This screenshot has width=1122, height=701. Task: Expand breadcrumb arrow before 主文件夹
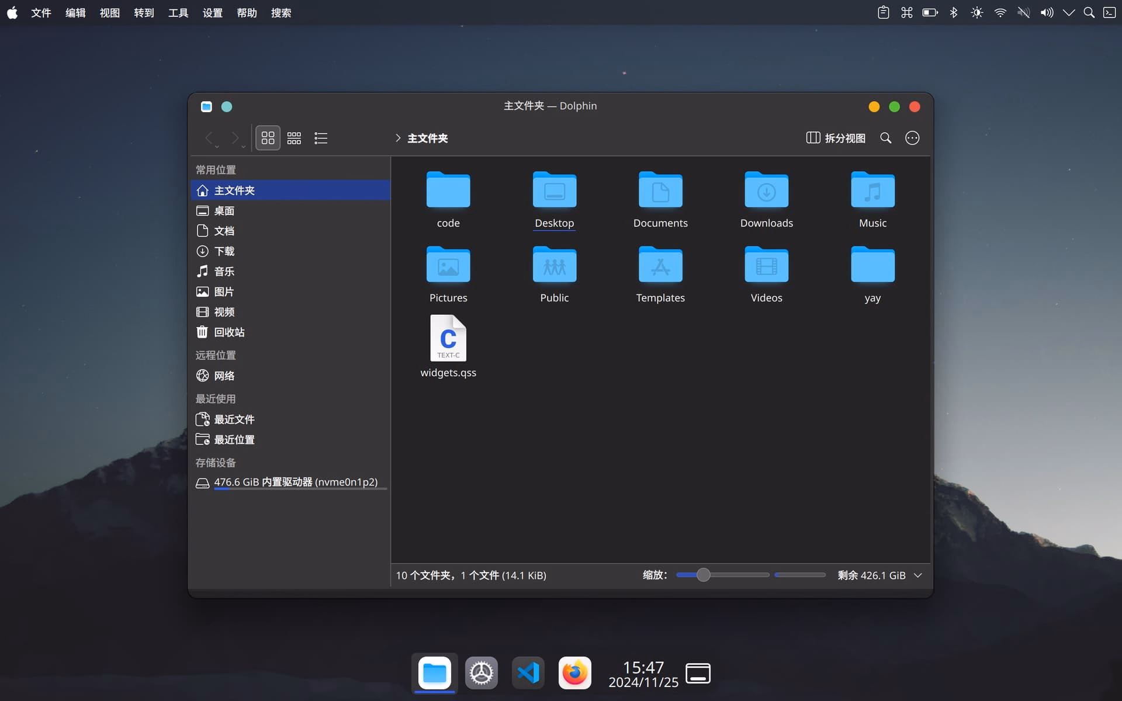coord(398,138)
